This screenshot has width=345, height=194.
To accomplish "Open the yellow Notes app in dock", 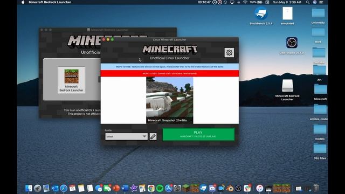I will click(x=81, y=189).
